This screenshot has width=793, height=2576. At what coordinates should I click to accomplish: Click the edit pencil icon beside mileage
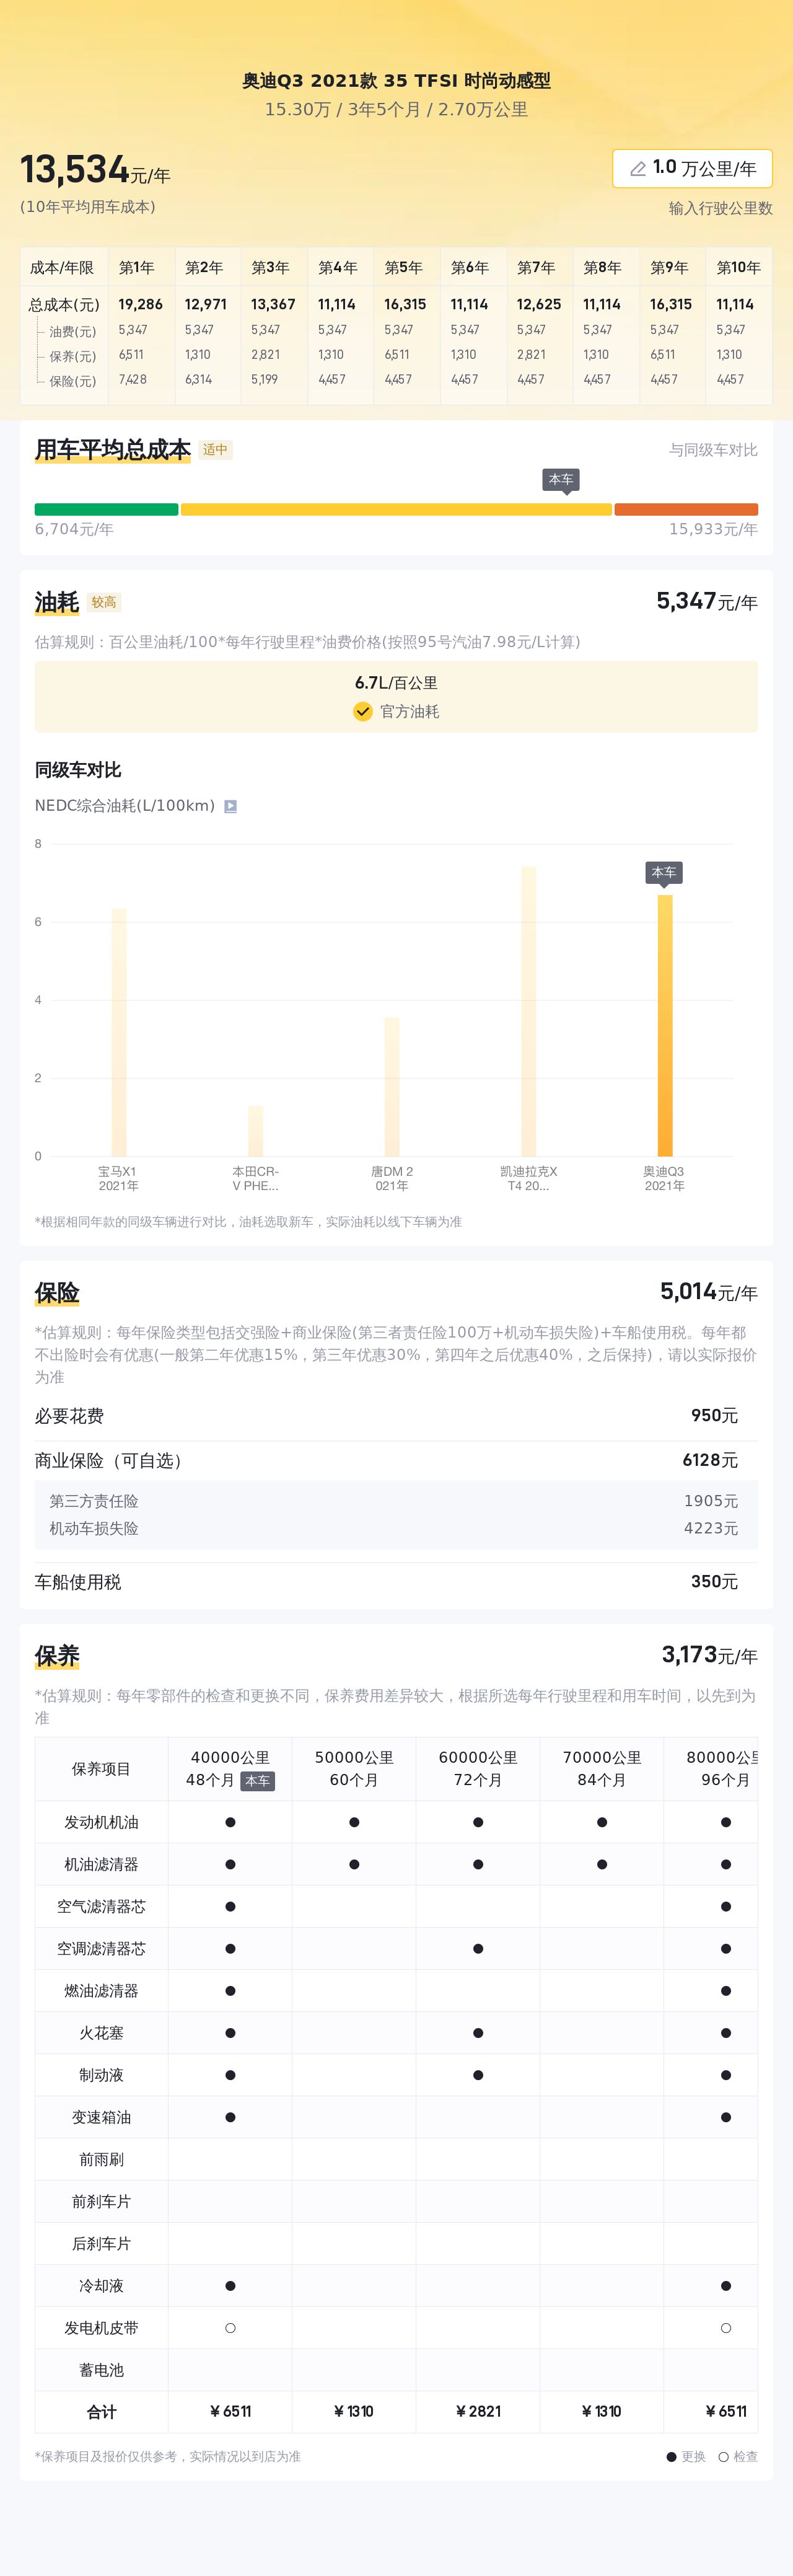[x=637, y=169]
